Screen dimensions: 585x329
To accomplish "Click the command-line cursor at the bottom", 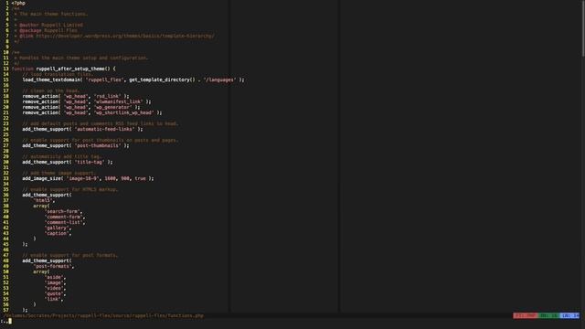I will [10, 321].
